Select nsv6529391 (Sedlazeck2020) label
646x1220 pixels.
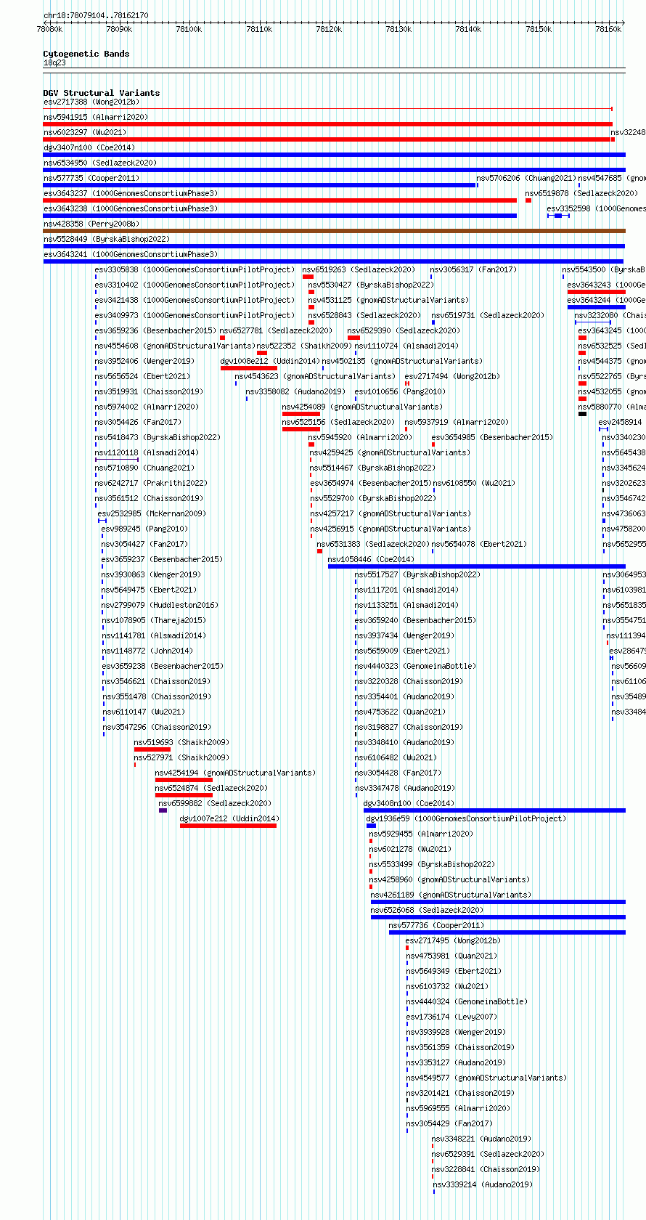coord(488,1154)
